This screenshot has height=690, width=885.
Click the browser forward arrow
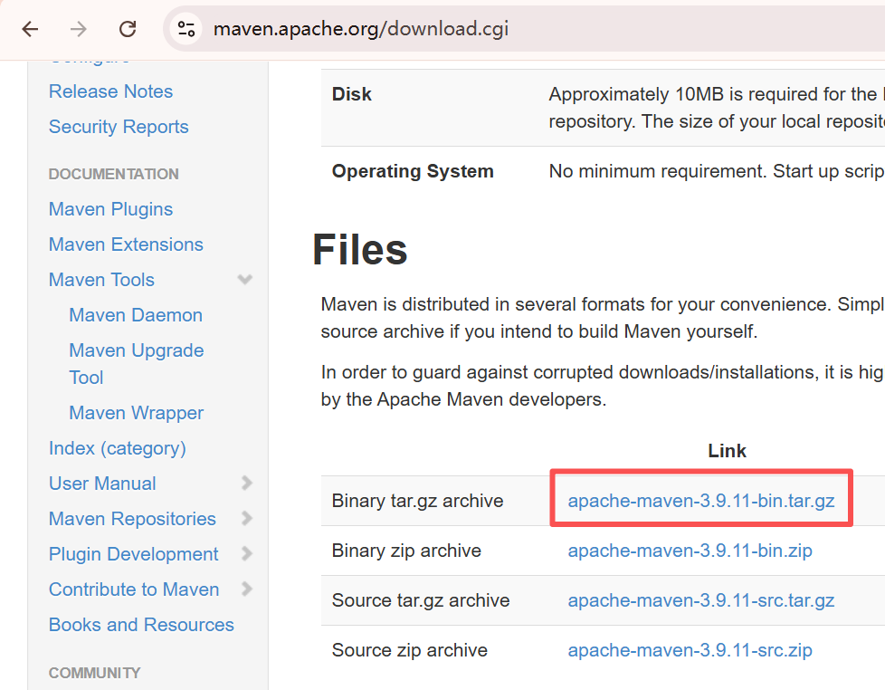coord(79,29)
